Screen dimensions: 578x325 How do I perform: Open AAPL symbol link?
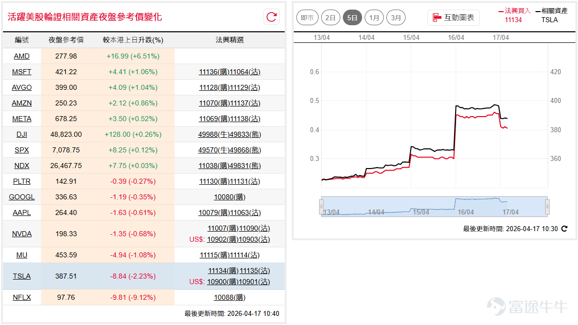click(x=22, y=213)
